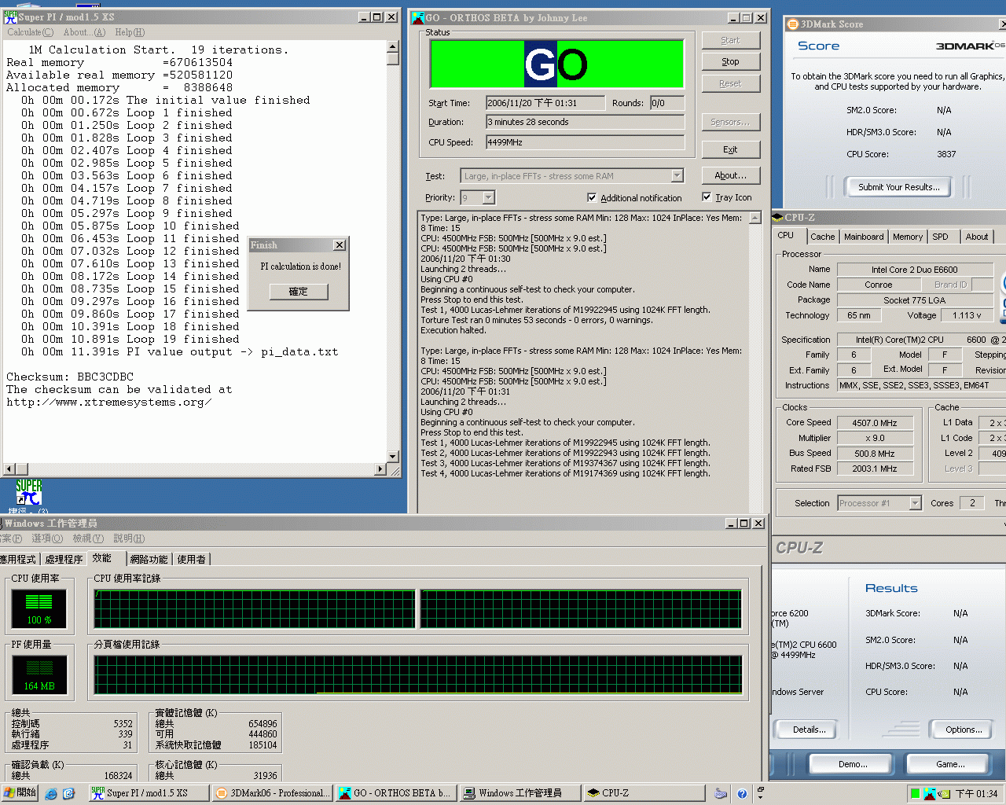Switch to CPU-Z taskbar button

tap(644, 793)
